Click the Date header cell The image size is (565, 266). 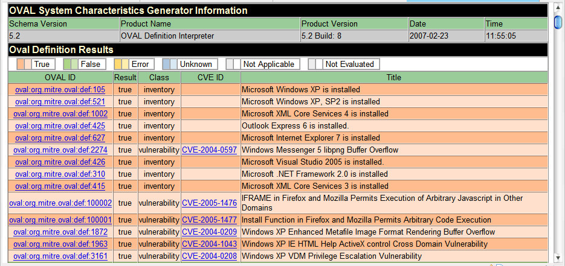pyautogui.click(x=447, y=24)
